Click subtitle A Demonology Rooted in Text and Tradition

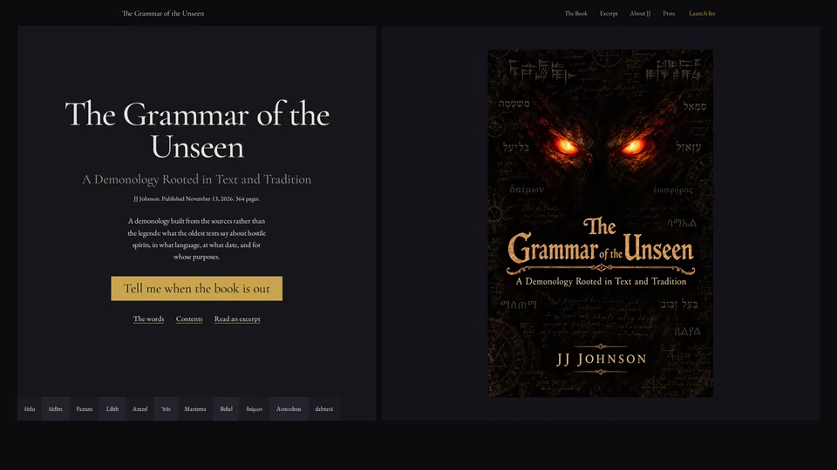pyautogui.click(x=196, y=179)
